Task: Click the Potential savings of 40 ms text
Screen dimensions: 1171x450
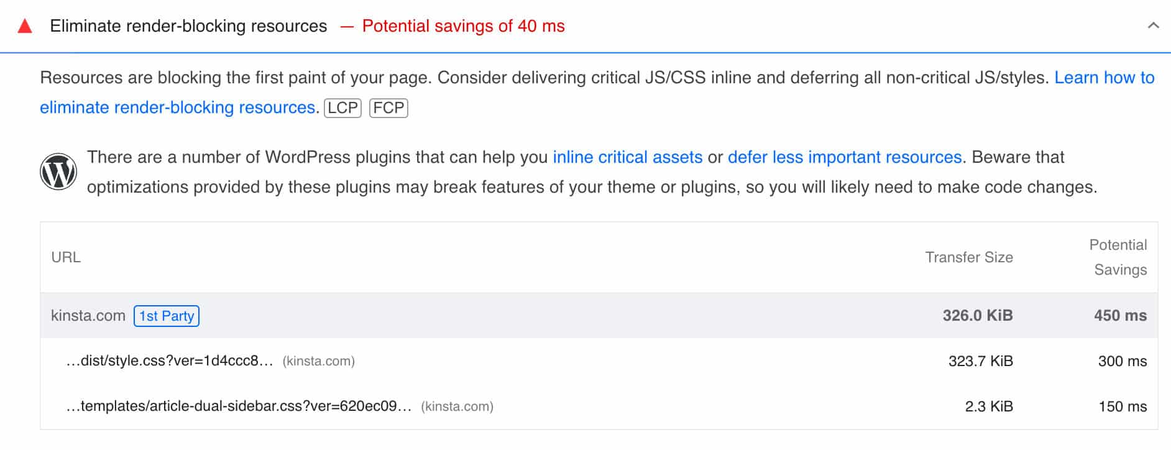Action: (x=464, y=26)
